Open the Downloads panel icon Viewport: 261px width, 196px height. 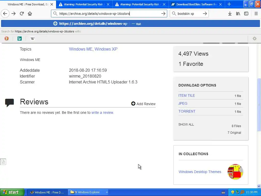pyautogui.click(x=230, y=14)
